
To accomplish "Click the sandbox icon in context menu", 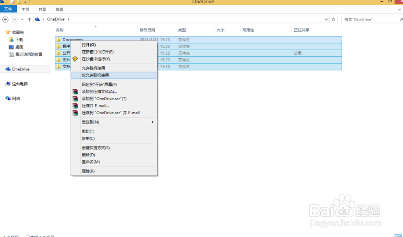I will [75, 59].
